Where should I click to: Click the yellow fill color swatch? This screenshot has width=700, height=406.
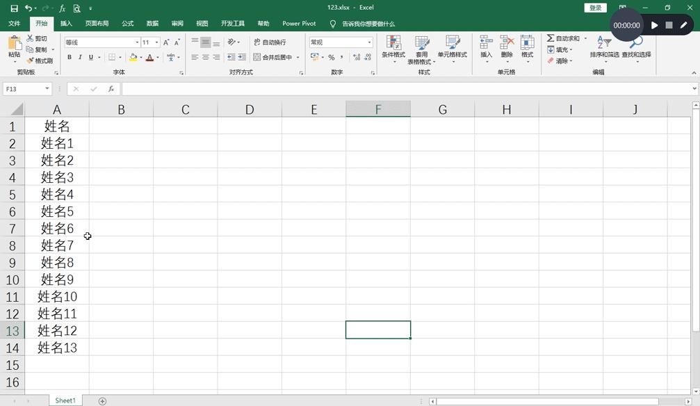click(x=133, y=58)
